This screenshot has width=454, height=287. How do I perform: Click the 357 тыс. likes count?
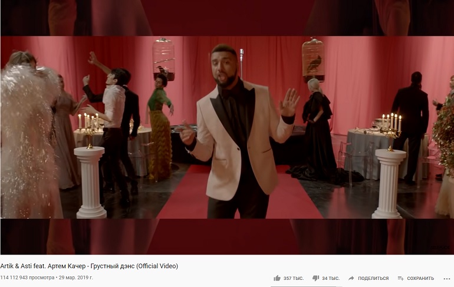(x=294, y=278)
